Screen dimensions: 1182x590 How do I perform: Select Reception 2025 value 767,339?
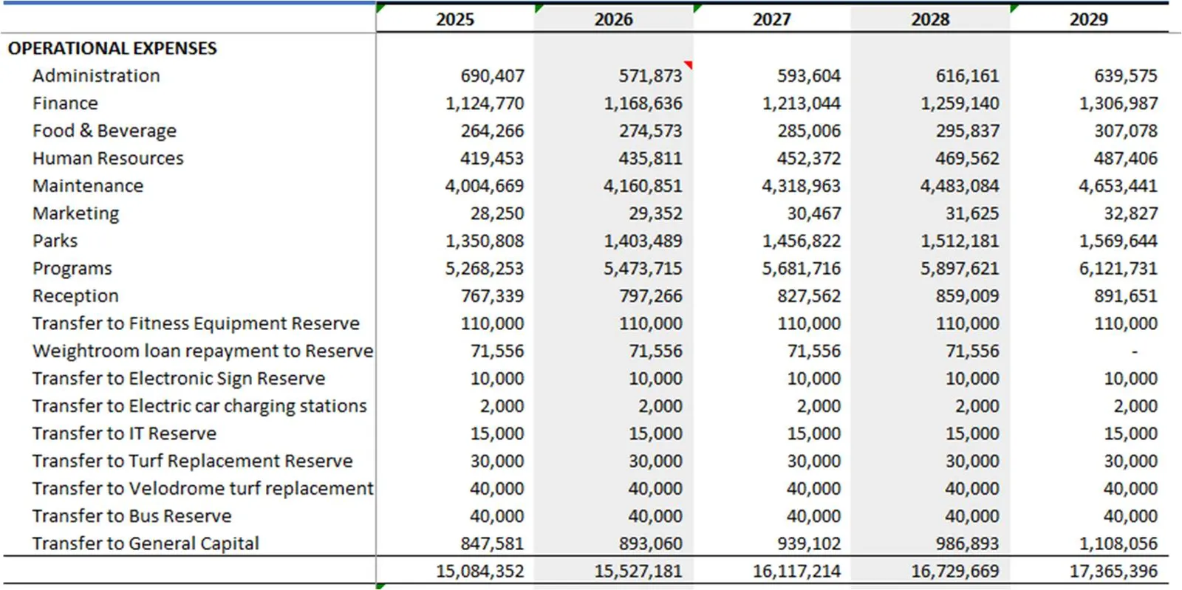point(492,296)
